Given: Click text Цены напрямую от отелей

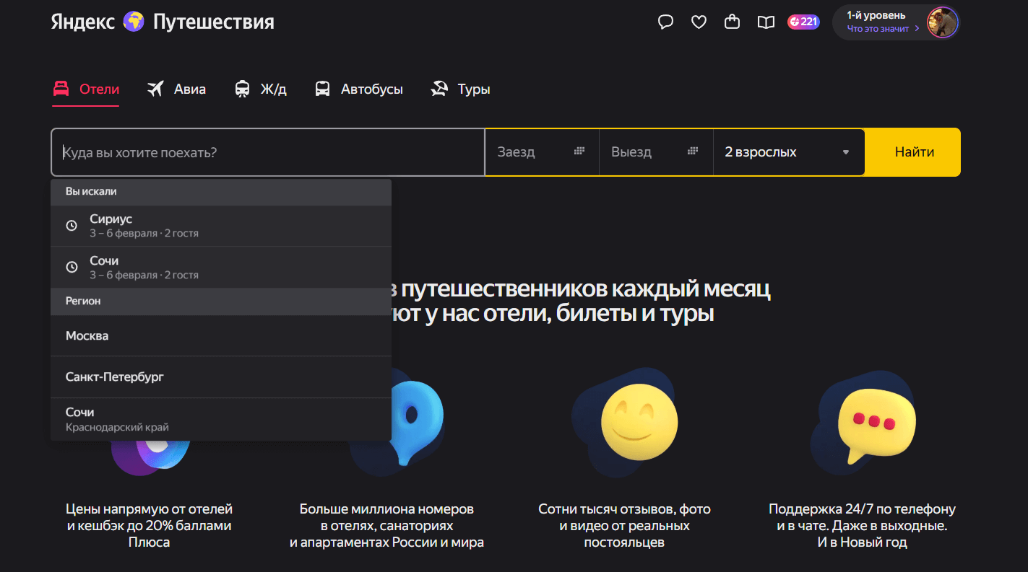Looking at the screenshot, I should point(149,509).
